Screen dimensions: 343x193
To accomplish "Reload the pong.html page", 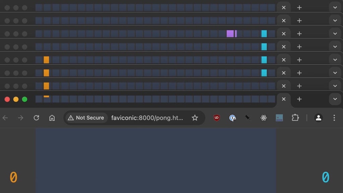I will point(37,118).
